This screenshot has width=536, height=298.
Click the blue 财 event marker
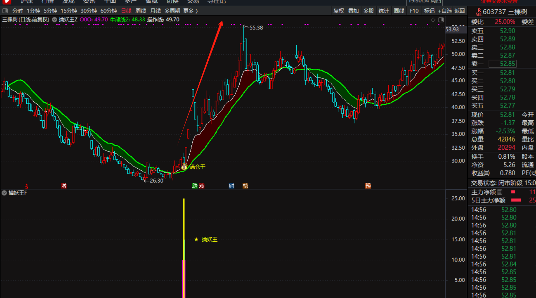coord(232,186)
